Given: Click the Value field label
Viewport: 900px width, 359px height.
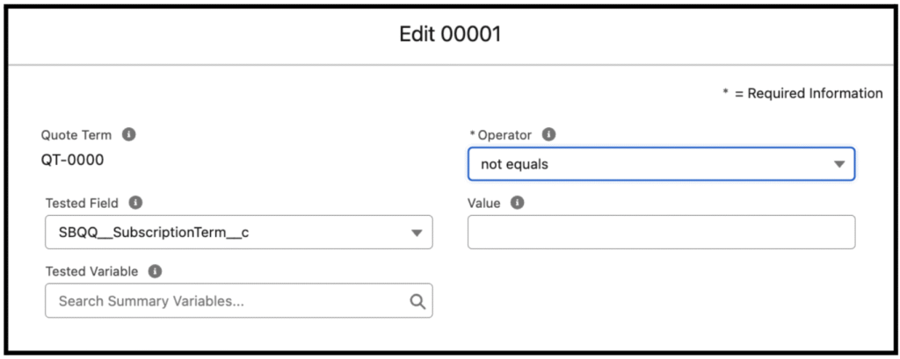Looking at the screenshot, I should click(x=484, y=203).
